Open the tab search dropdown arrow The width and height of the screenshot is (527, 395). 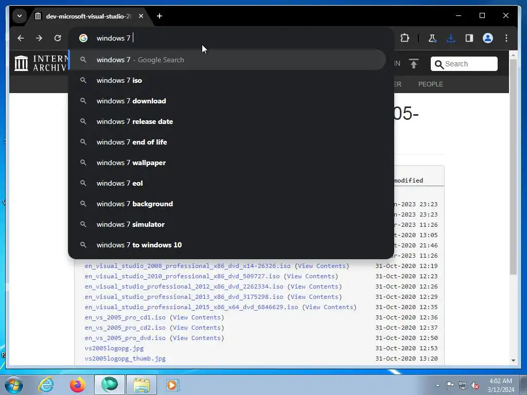(x=20, y=16)
